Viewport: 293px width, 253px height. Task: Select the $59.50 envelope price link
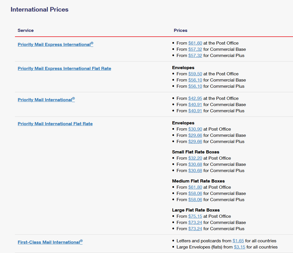coord(195,74)
